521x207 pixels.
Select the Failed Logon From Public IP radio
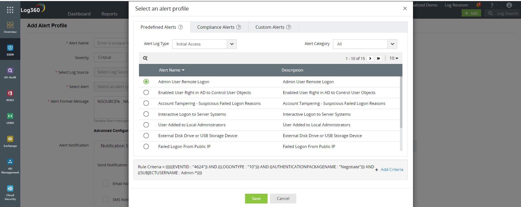tap(146, 147)
